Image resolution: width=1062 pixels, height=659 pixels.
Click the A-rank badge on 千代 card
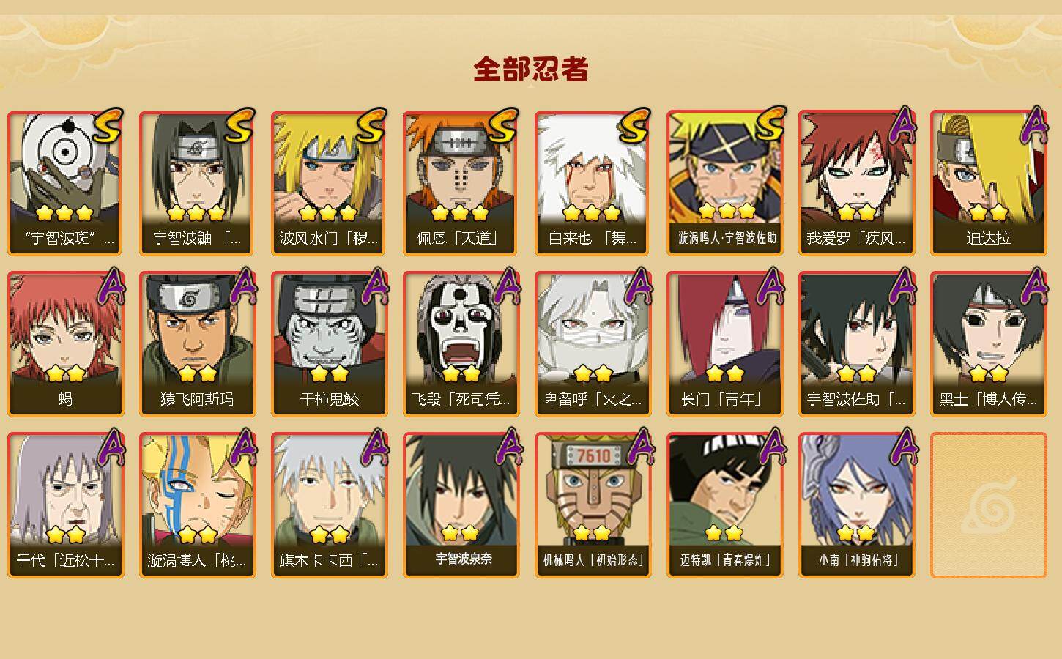point(111,447)
